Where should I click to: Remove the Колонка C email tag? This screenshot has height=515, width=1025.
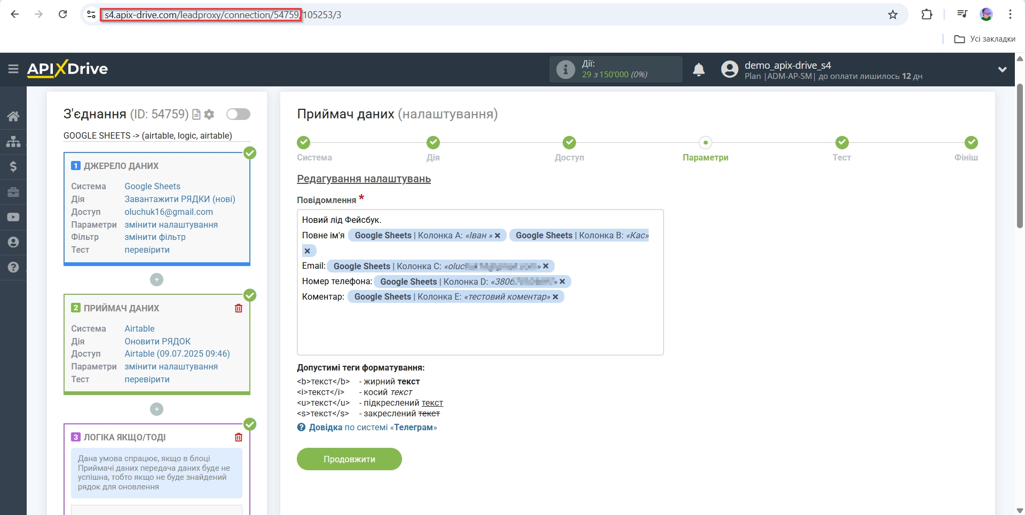[x=546, y=266]
